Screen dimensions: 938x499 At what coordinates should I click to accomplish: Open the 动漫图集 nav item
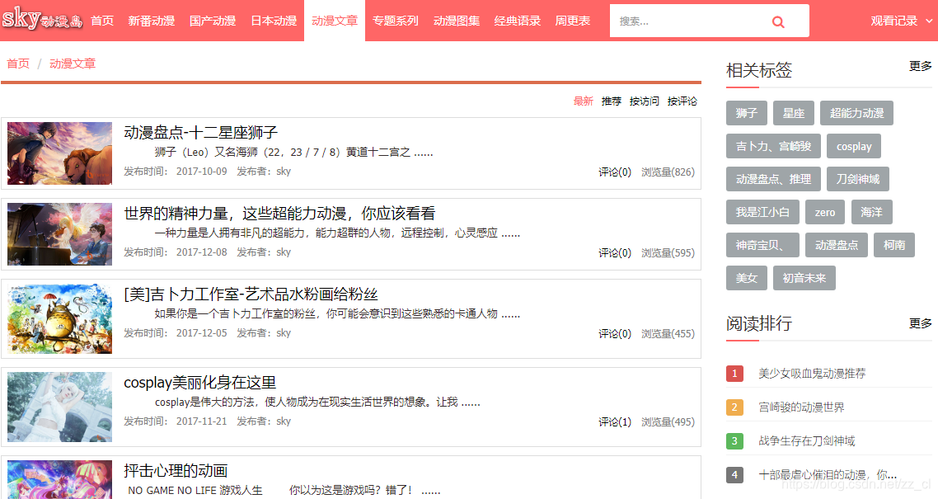pos(457,21)
